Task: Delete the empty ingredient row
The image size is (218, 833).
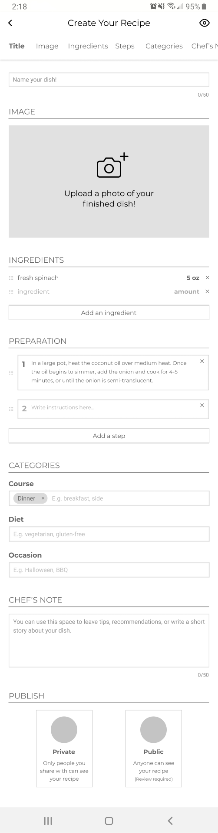Action: 207,291
